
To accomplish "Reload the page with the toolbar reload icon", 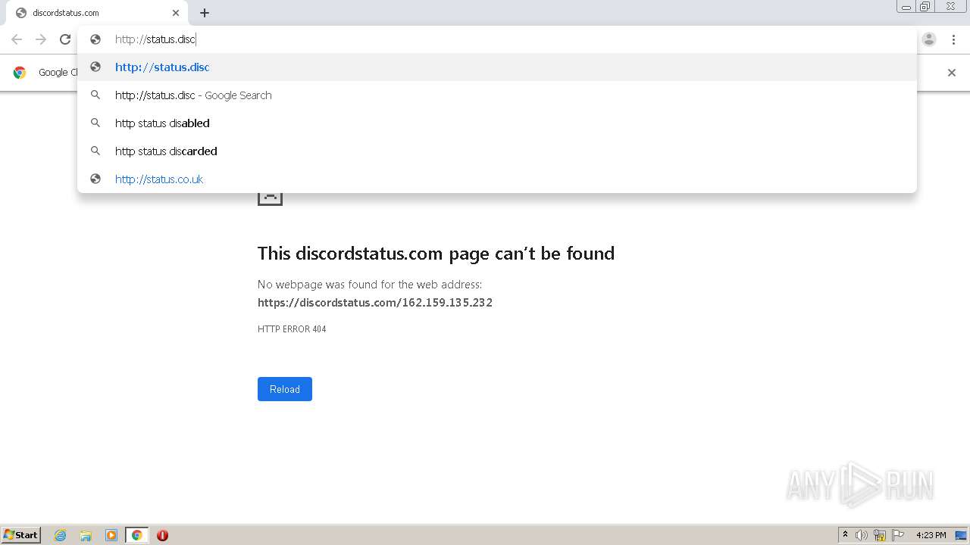I will point(65,39).
